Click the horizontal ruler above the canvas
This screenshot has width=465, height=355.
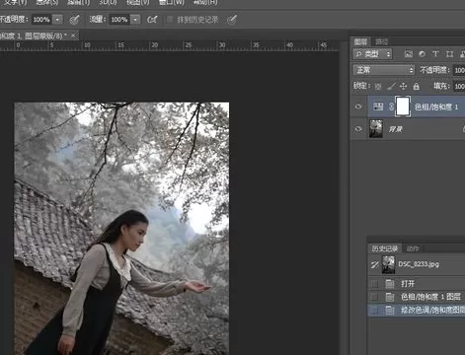[169, 45]
